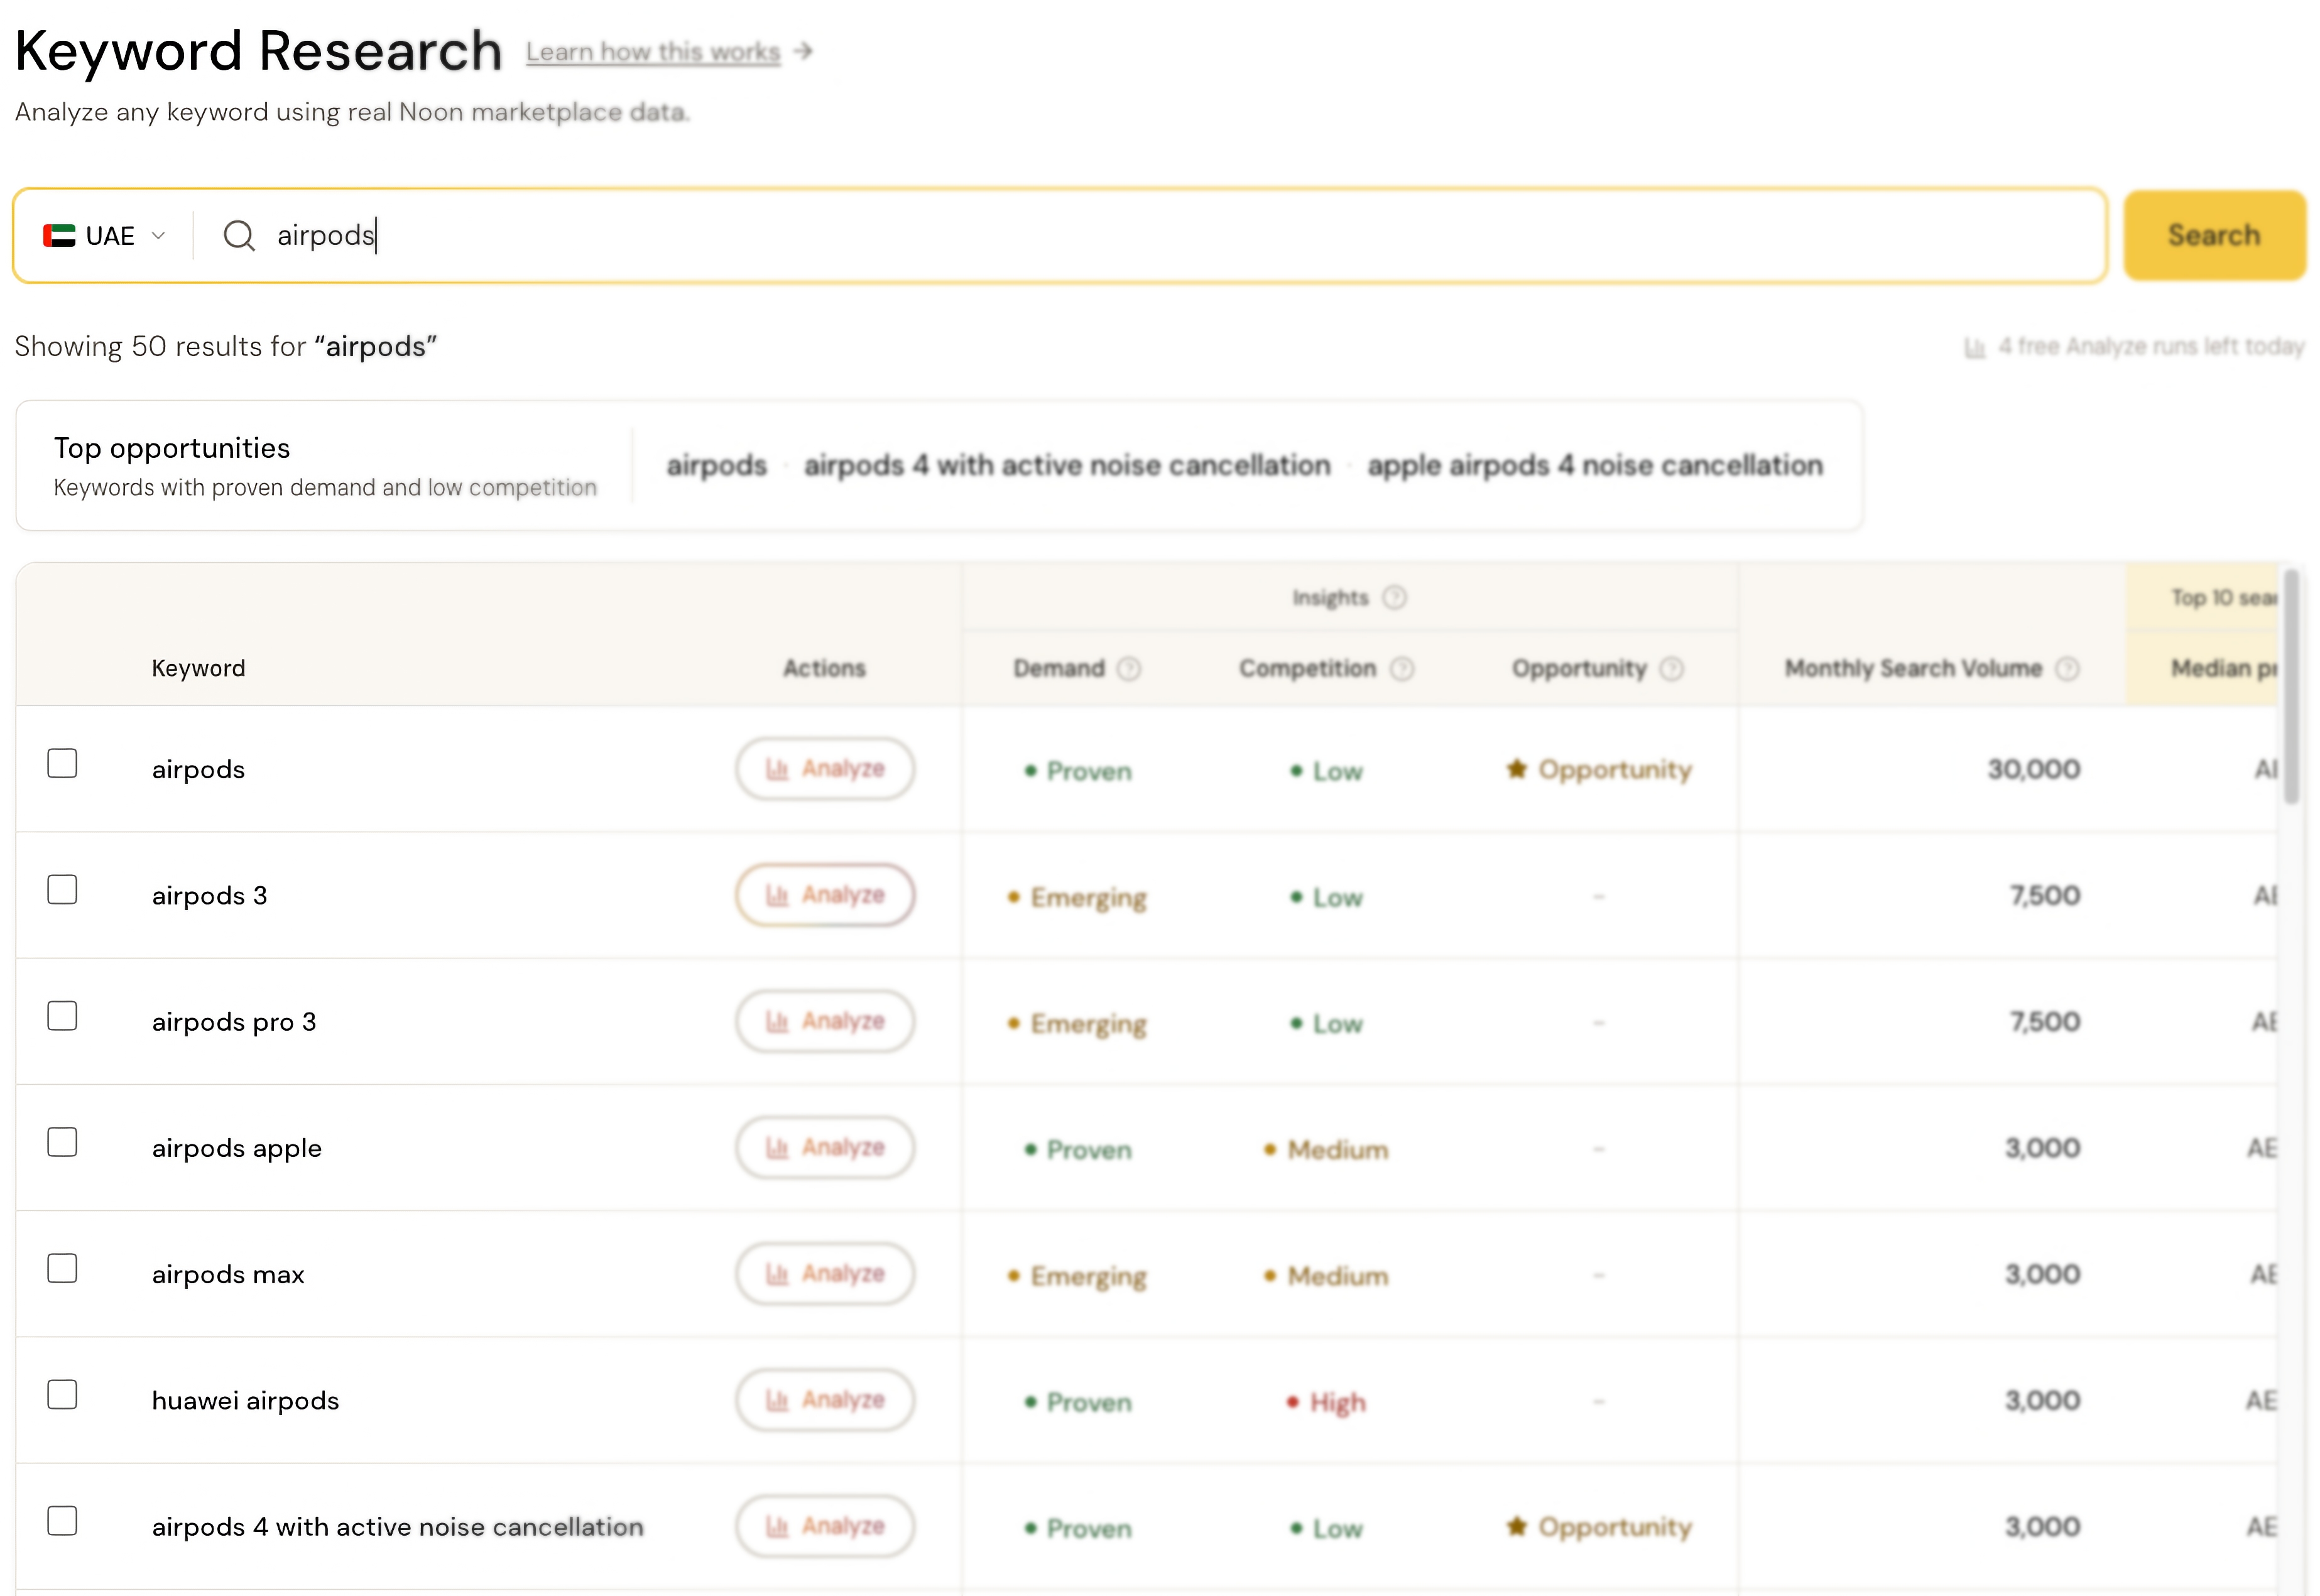
Task: Click top opportunity chip 'airpods'
Action: coord(716,466)
